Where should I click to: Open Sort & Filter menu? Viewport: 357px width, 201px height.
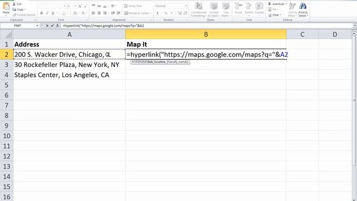[x=292, y=10]
